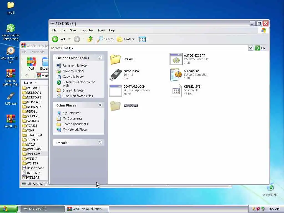The width and height of the screenshot is (284, 213).
Task: Collapse the Other Places panel
Action: click(100, 105)
